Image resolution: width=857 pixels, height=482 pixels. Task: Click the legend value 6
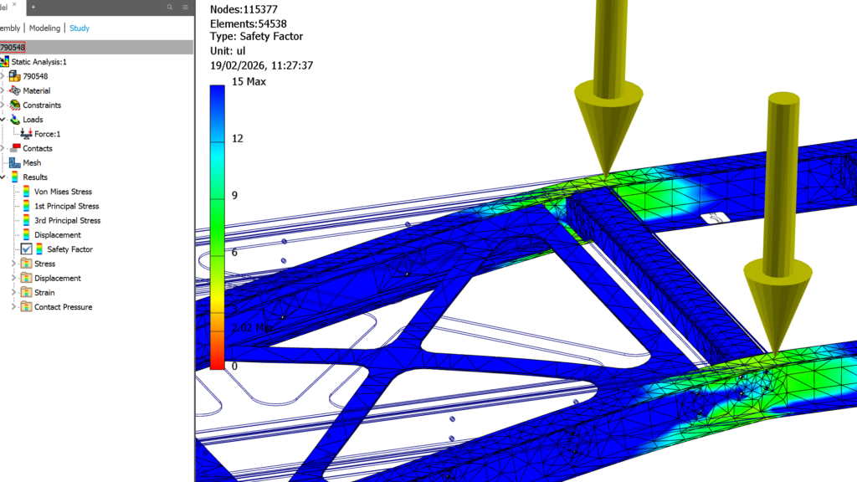(234, 252)
